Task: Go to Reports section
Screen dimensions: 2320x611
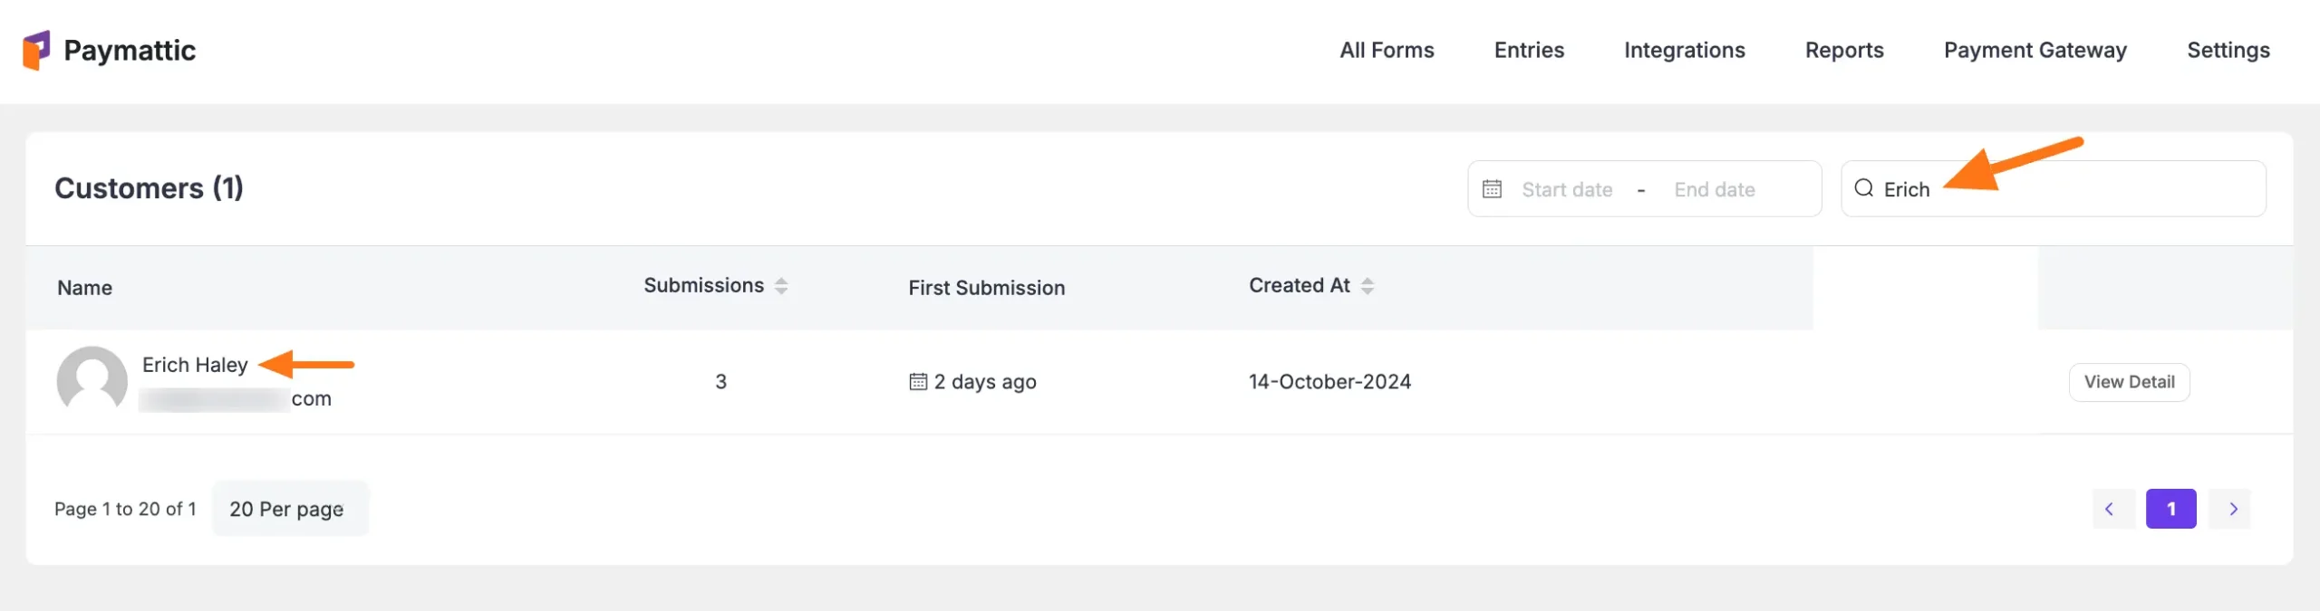Action: point(1844,51)
